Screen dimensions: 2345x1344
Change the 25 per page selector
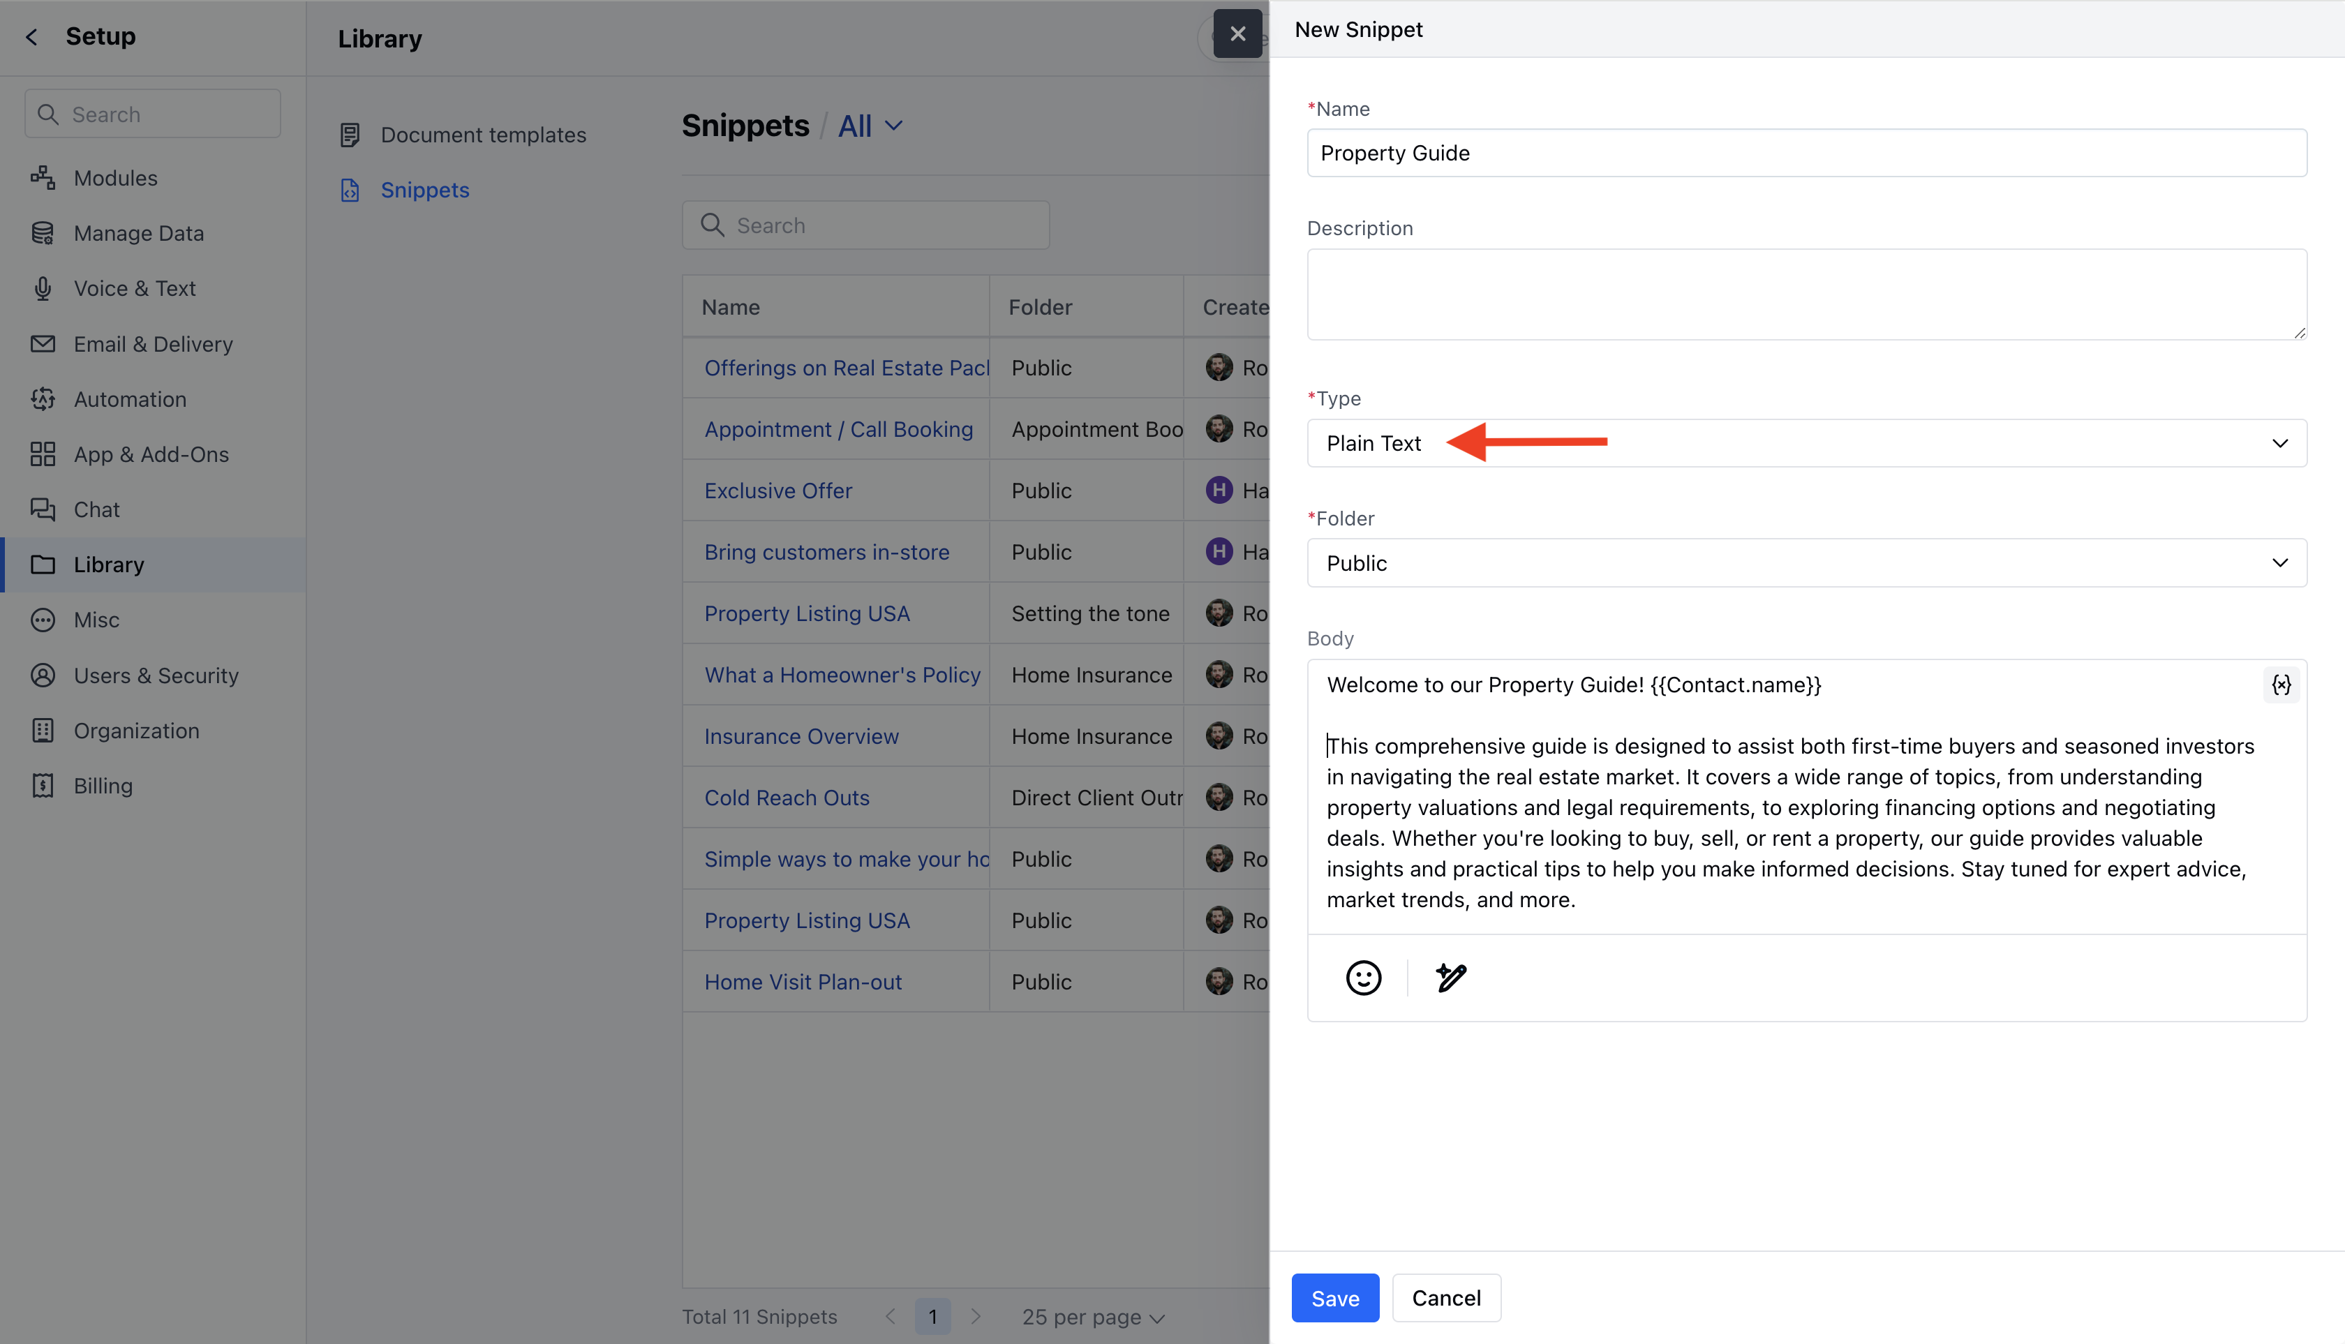(1092, 1317)
